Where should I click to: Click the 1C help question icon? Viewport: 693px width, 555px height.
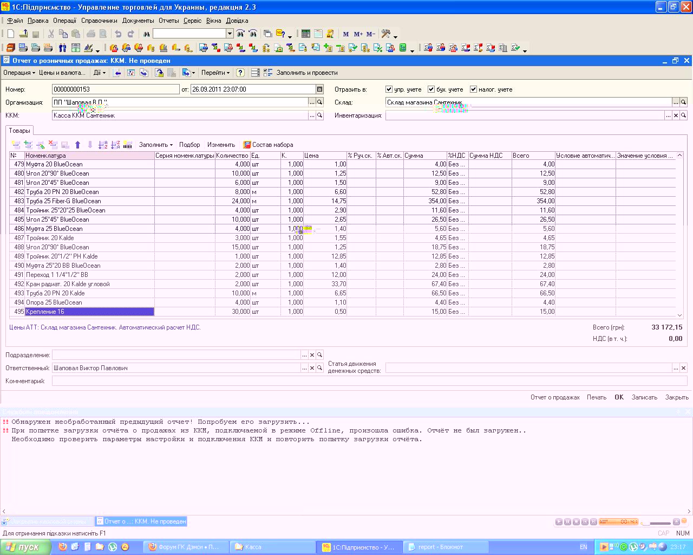point(280,34)
